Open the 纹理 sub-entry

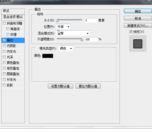[x=13, y=35]
